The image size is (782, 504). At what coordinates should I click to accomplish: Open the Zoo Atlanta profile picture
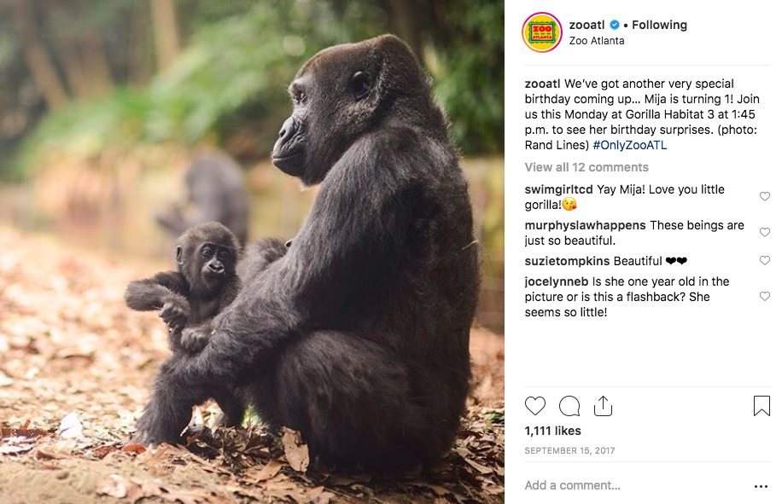coord(542,32)
